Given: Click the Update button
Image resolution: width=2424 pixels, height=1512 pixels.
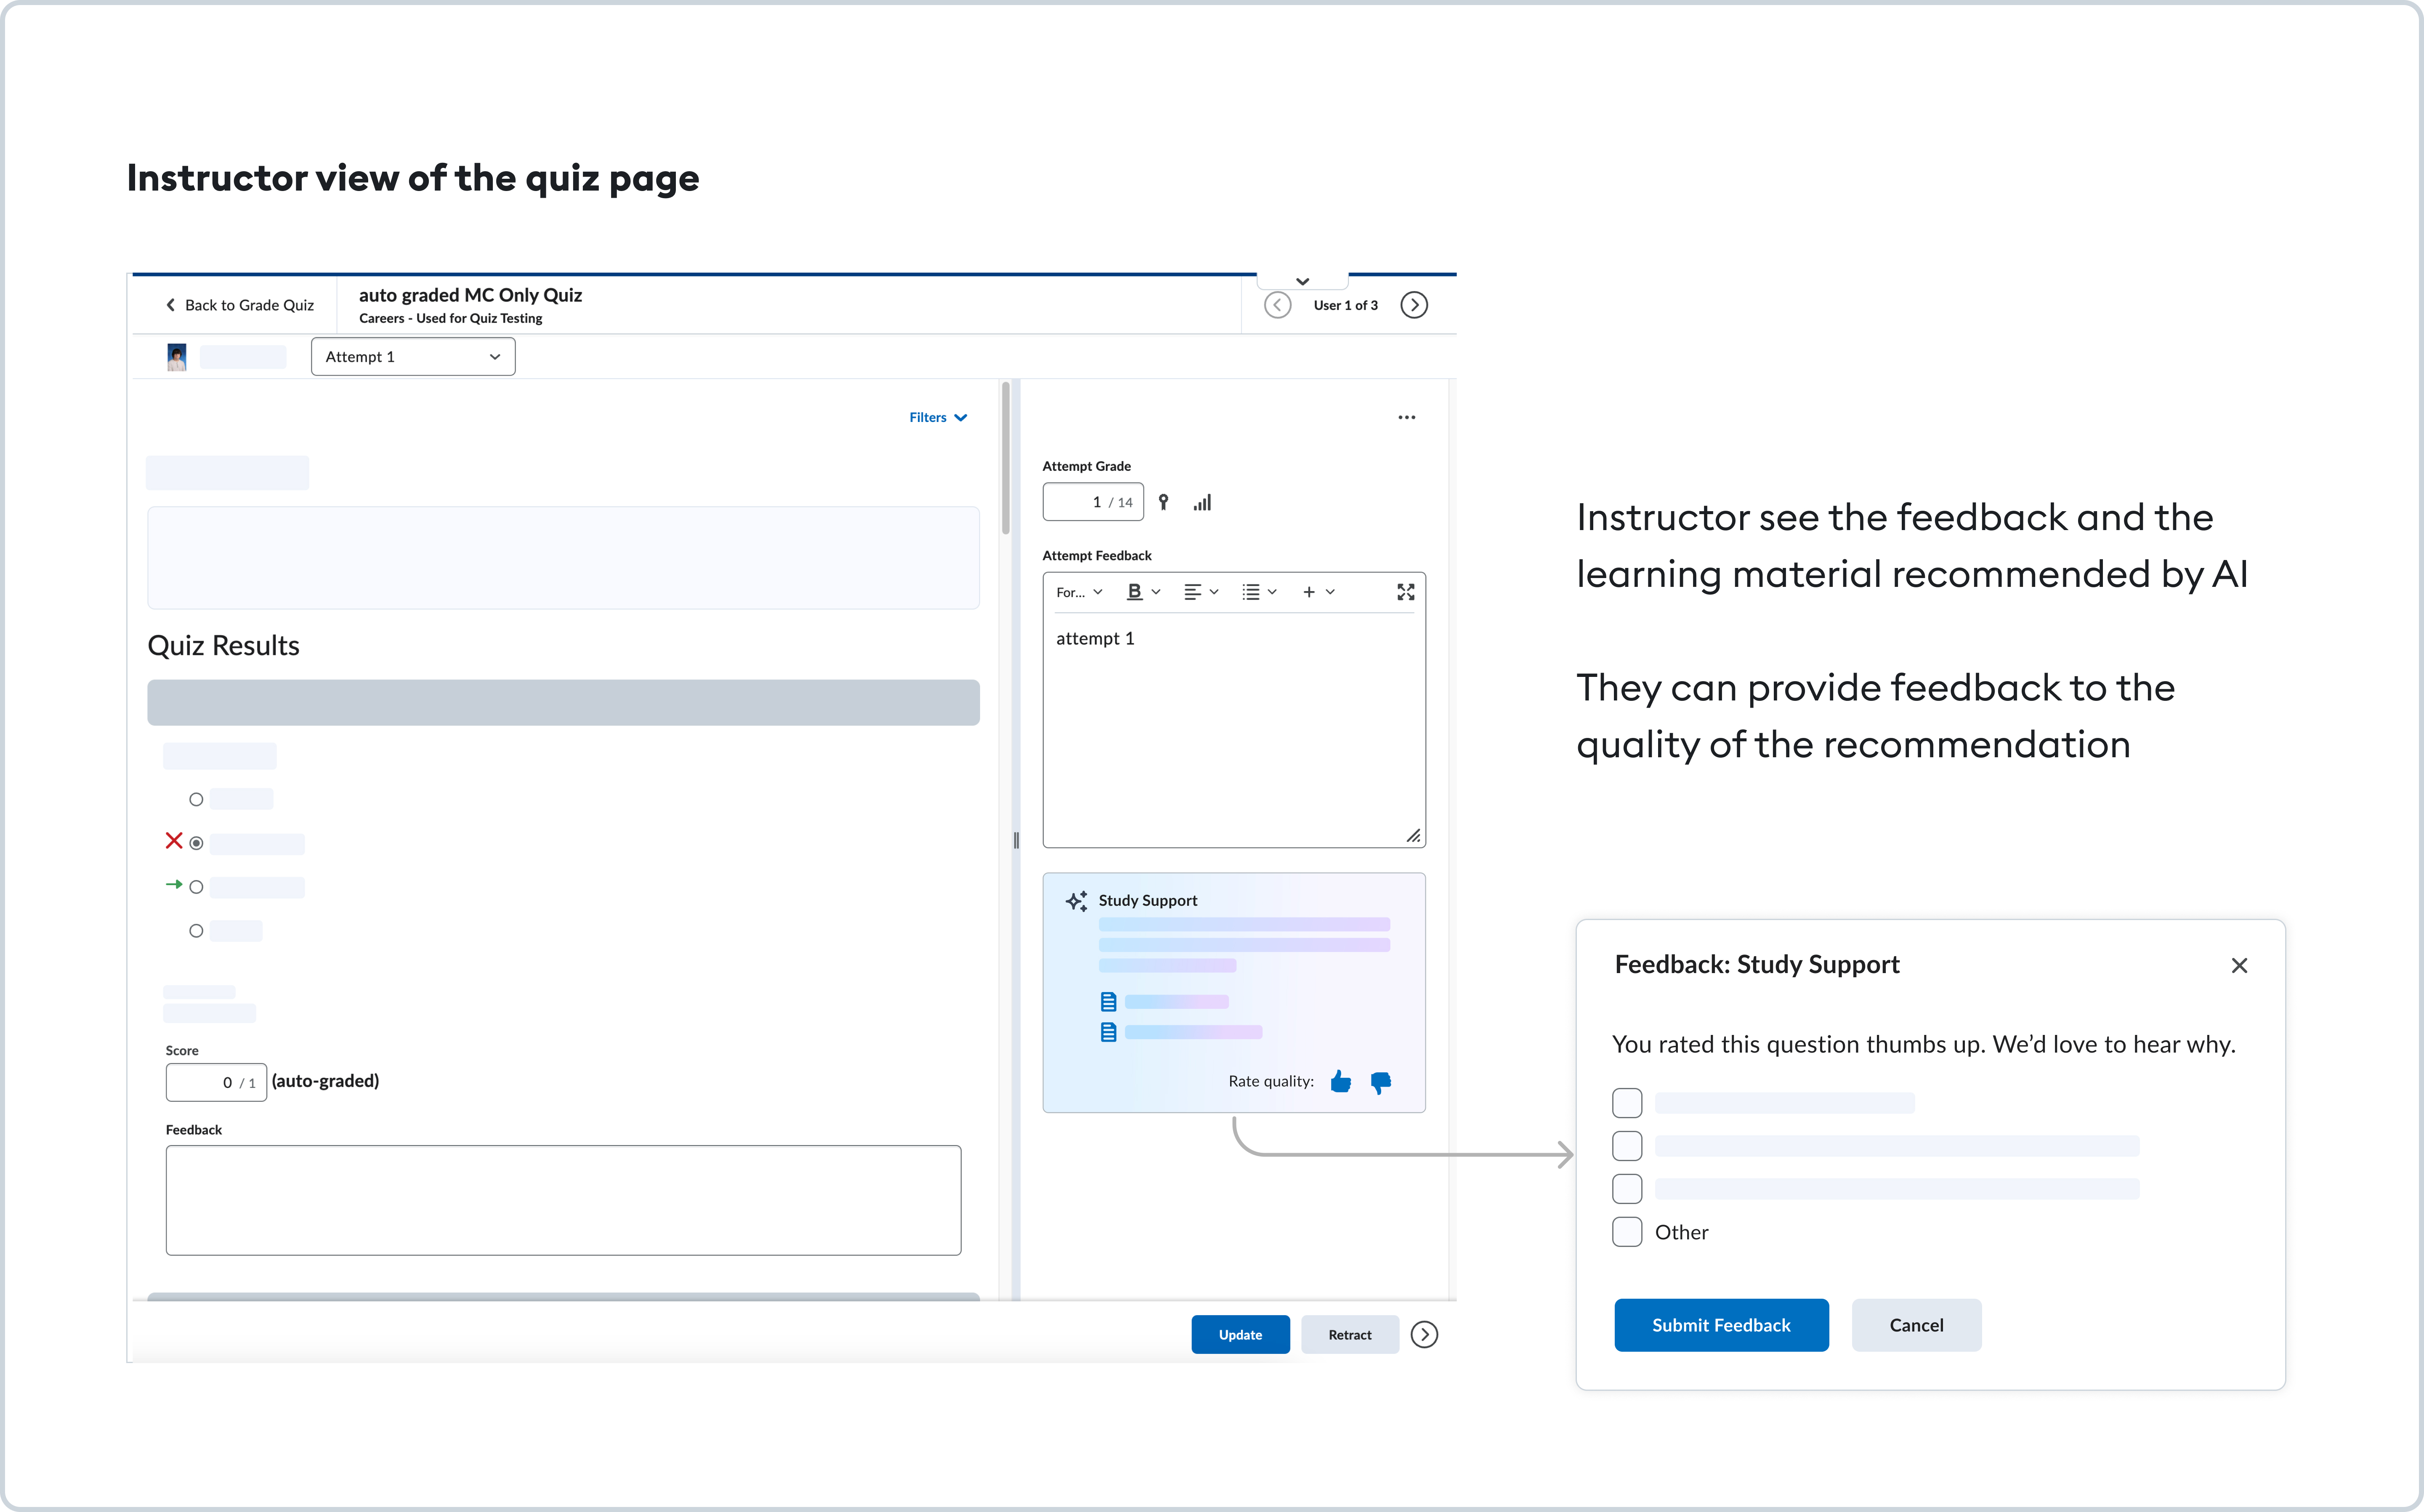Looking at the screenshot, I should click(x=1240, y=1335).
